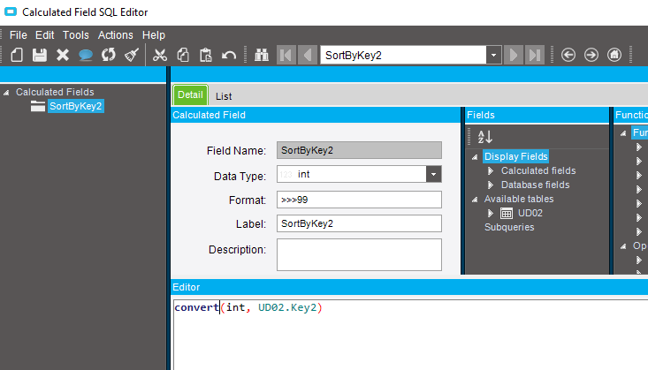The width and height of the screenshot is (648, 370).
Task: Click the forward circle arrow icon
Action: pos(591,55)
